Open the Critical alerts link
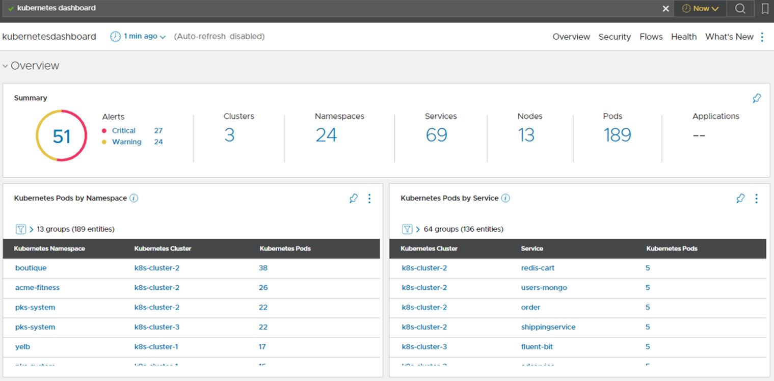 pos(124,131)
